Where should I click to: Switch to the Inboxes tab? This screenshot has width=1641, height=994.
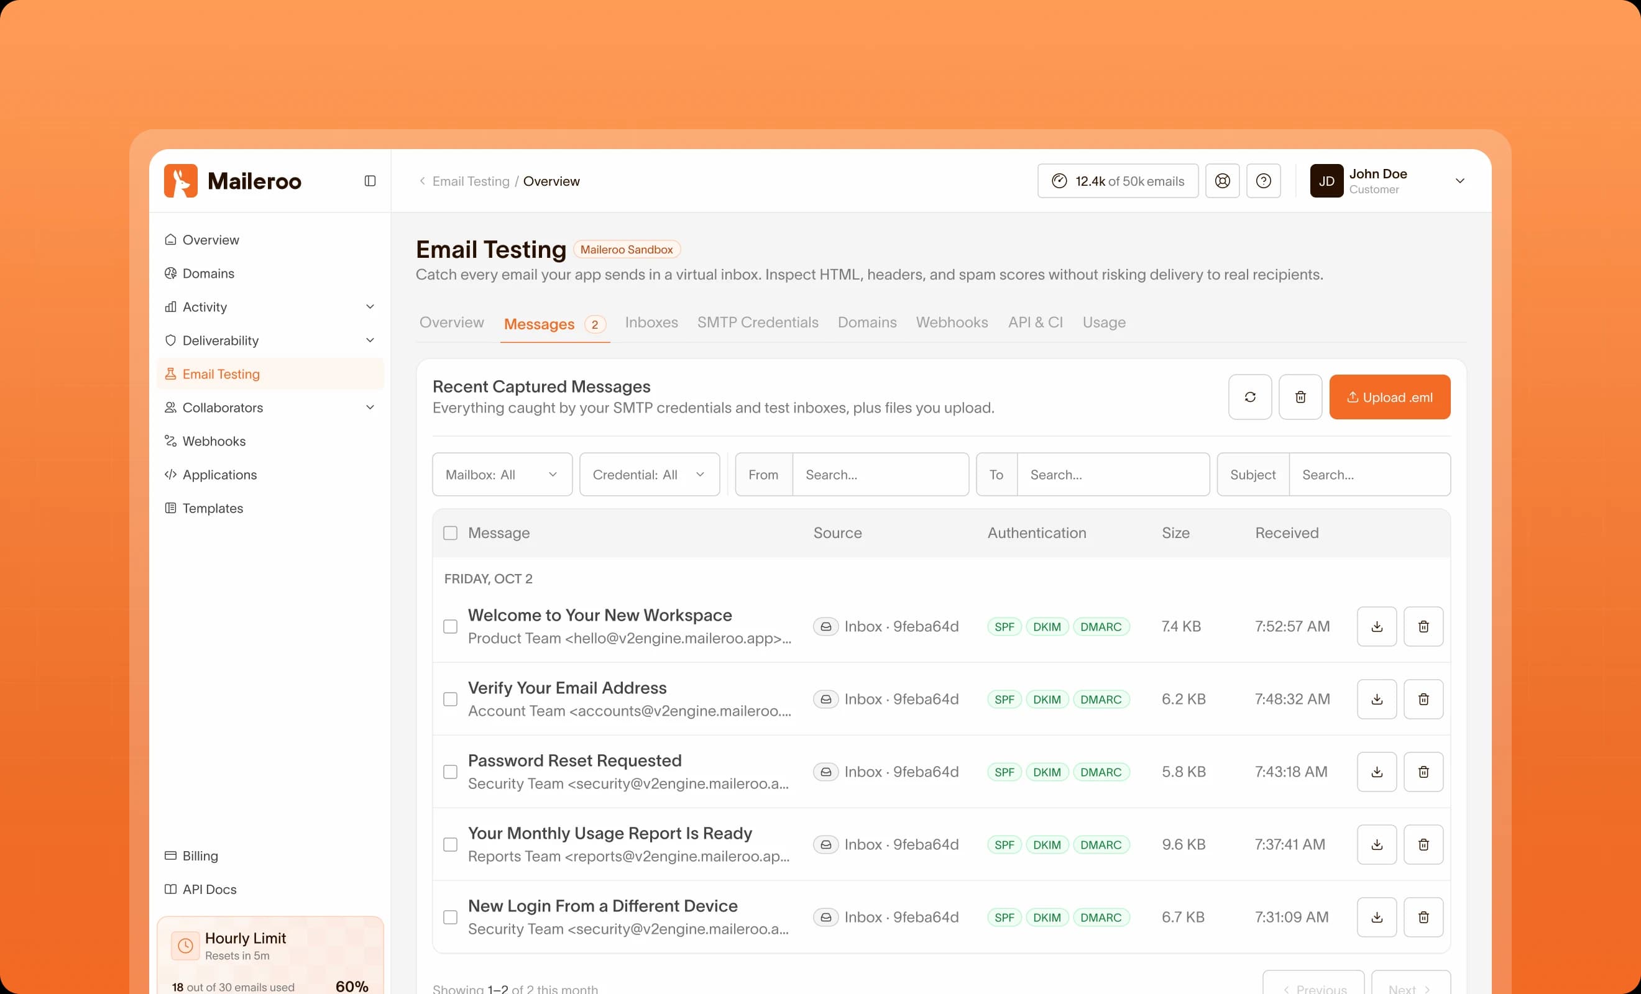tap(651, 322)
